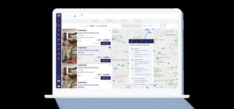Click the Edit search button
234x109 pixels.
[137, 26]
